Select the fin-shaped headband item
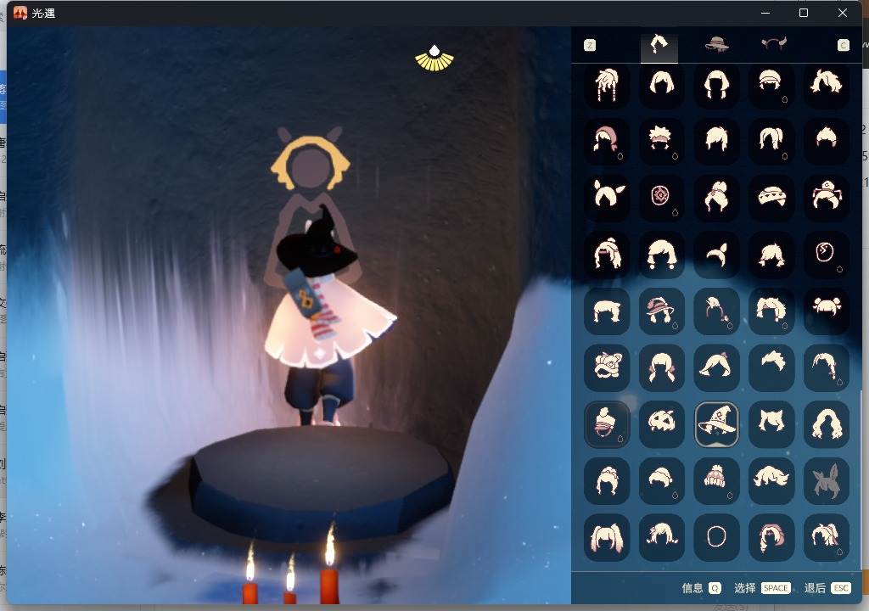 (x=716, y=254)
